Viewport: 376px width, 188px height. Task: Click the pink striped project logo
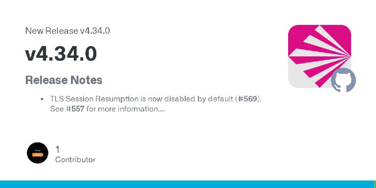point(320,56)
